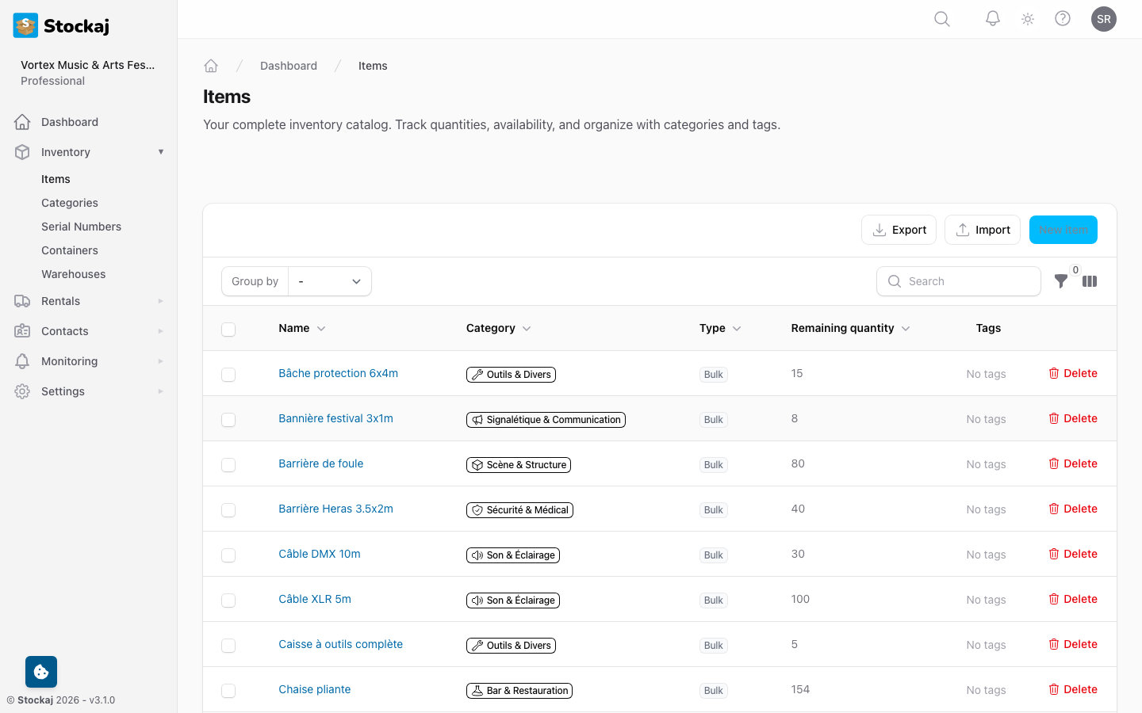This screenshot has height=713, width=1142.
Task: Open the notifications bell
Action: tap(992, 18)
